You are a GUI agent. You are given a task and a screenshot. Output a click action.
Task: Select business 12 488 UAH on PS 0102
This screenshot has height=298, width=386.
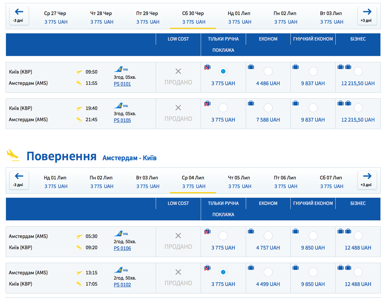click(x=358, y=272)
